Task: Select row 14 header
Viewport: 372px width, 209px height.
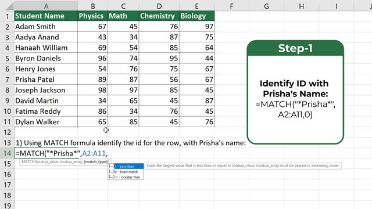Action: click(7, 153)
